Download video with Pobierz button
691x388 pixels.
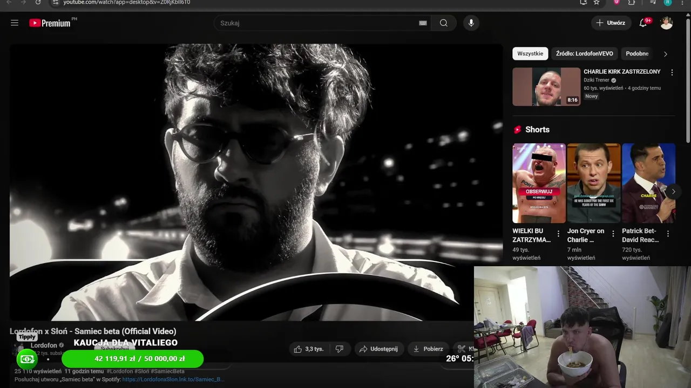pyautogui.click(x=428, y=349)
